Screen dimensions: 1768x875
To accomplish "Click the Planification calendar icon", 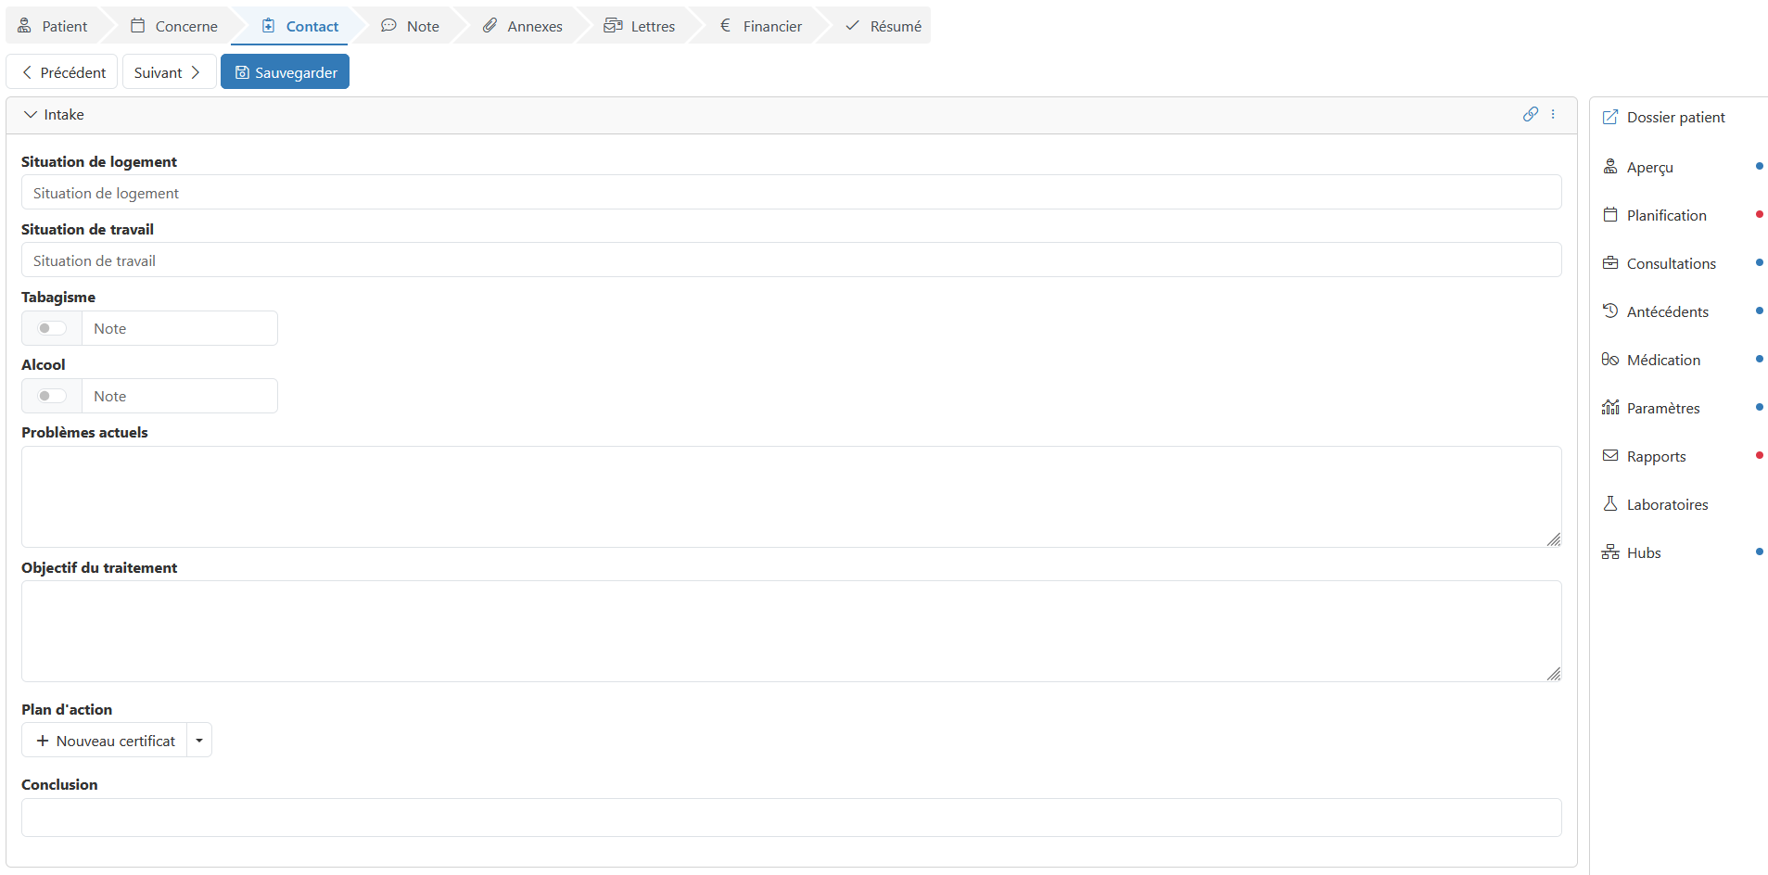I will click(1610, 215).
